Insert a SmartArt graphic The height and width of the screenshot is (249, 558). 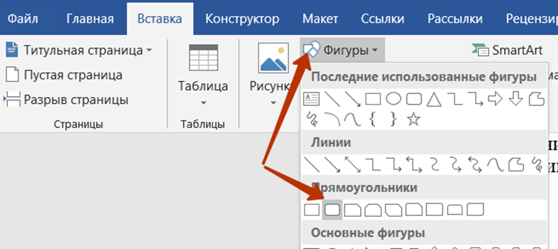[x=507, y=50]
